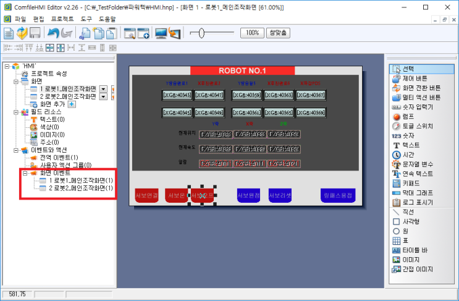Click the 창맞춤 fit window button

278,33
